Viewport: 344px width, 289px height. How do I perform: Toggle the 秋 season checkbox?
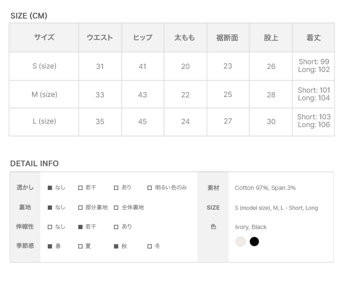116,246
